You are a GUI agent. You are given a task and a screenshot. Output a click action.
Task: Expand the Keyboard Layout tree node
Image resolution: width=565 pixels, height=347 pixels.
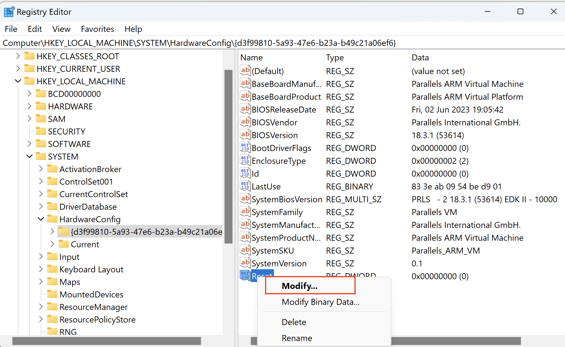pos(41,269)
